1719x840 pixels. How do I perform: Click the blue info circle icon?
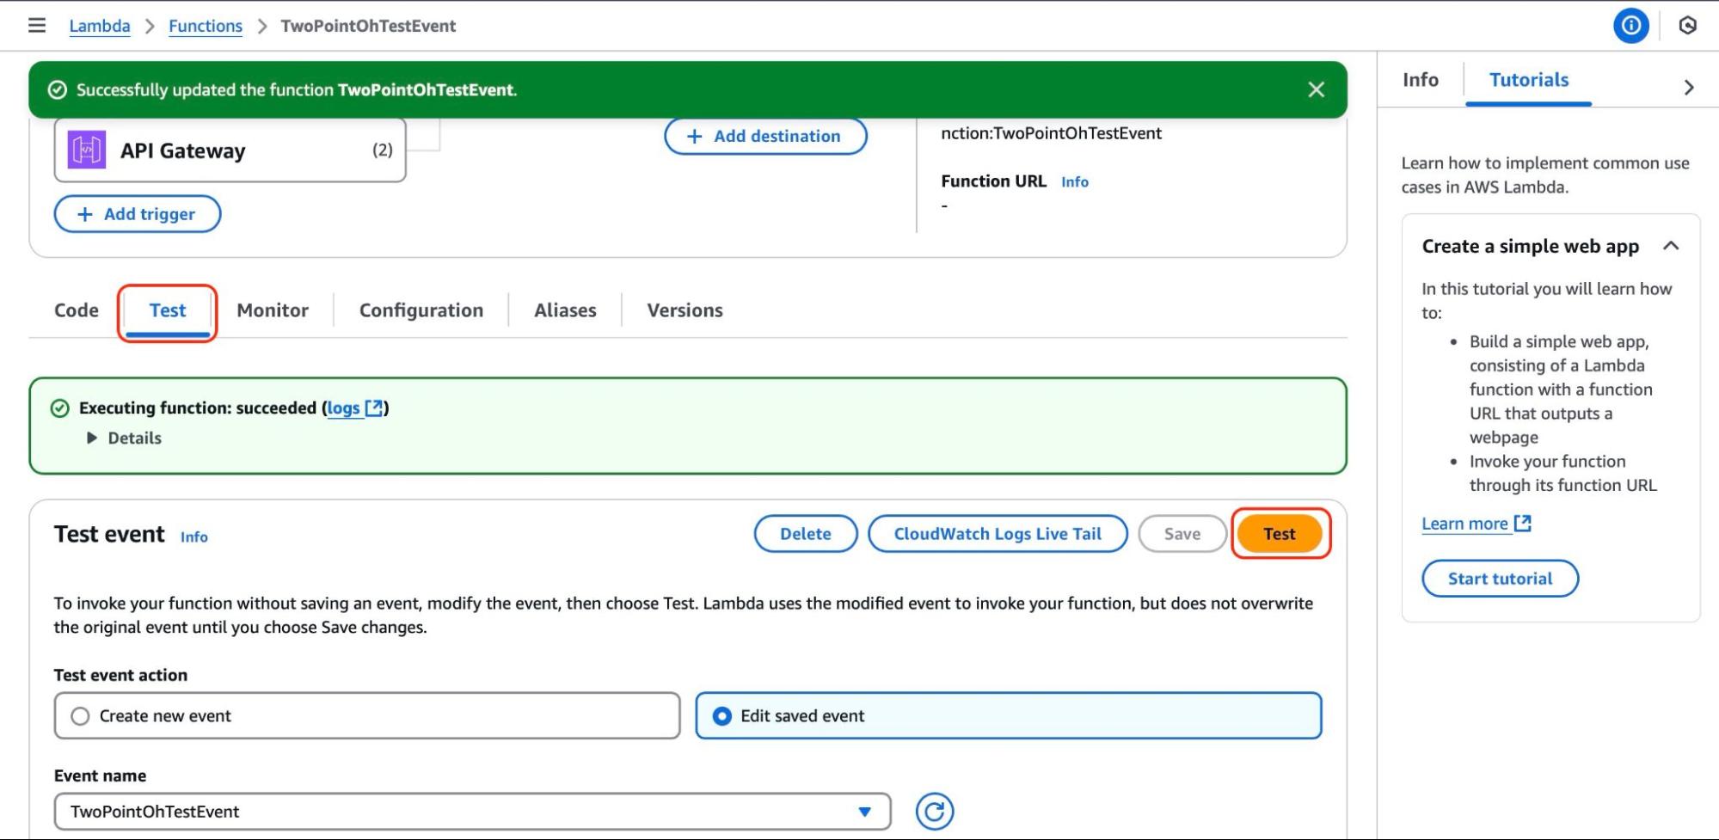point(1630,26)
